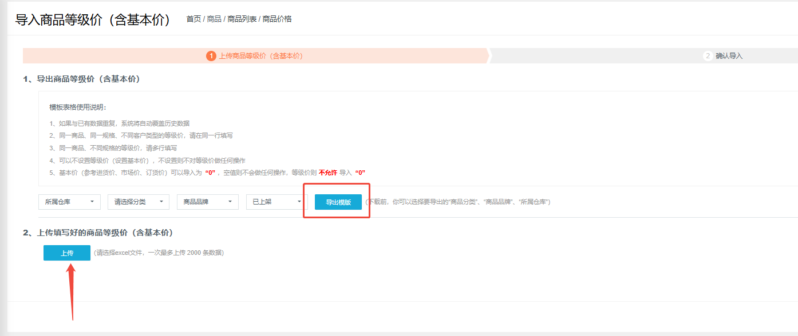798x336 pixels.
Task: Expand the 商品品牌 brand dropdown
Action: click(207, 202)
